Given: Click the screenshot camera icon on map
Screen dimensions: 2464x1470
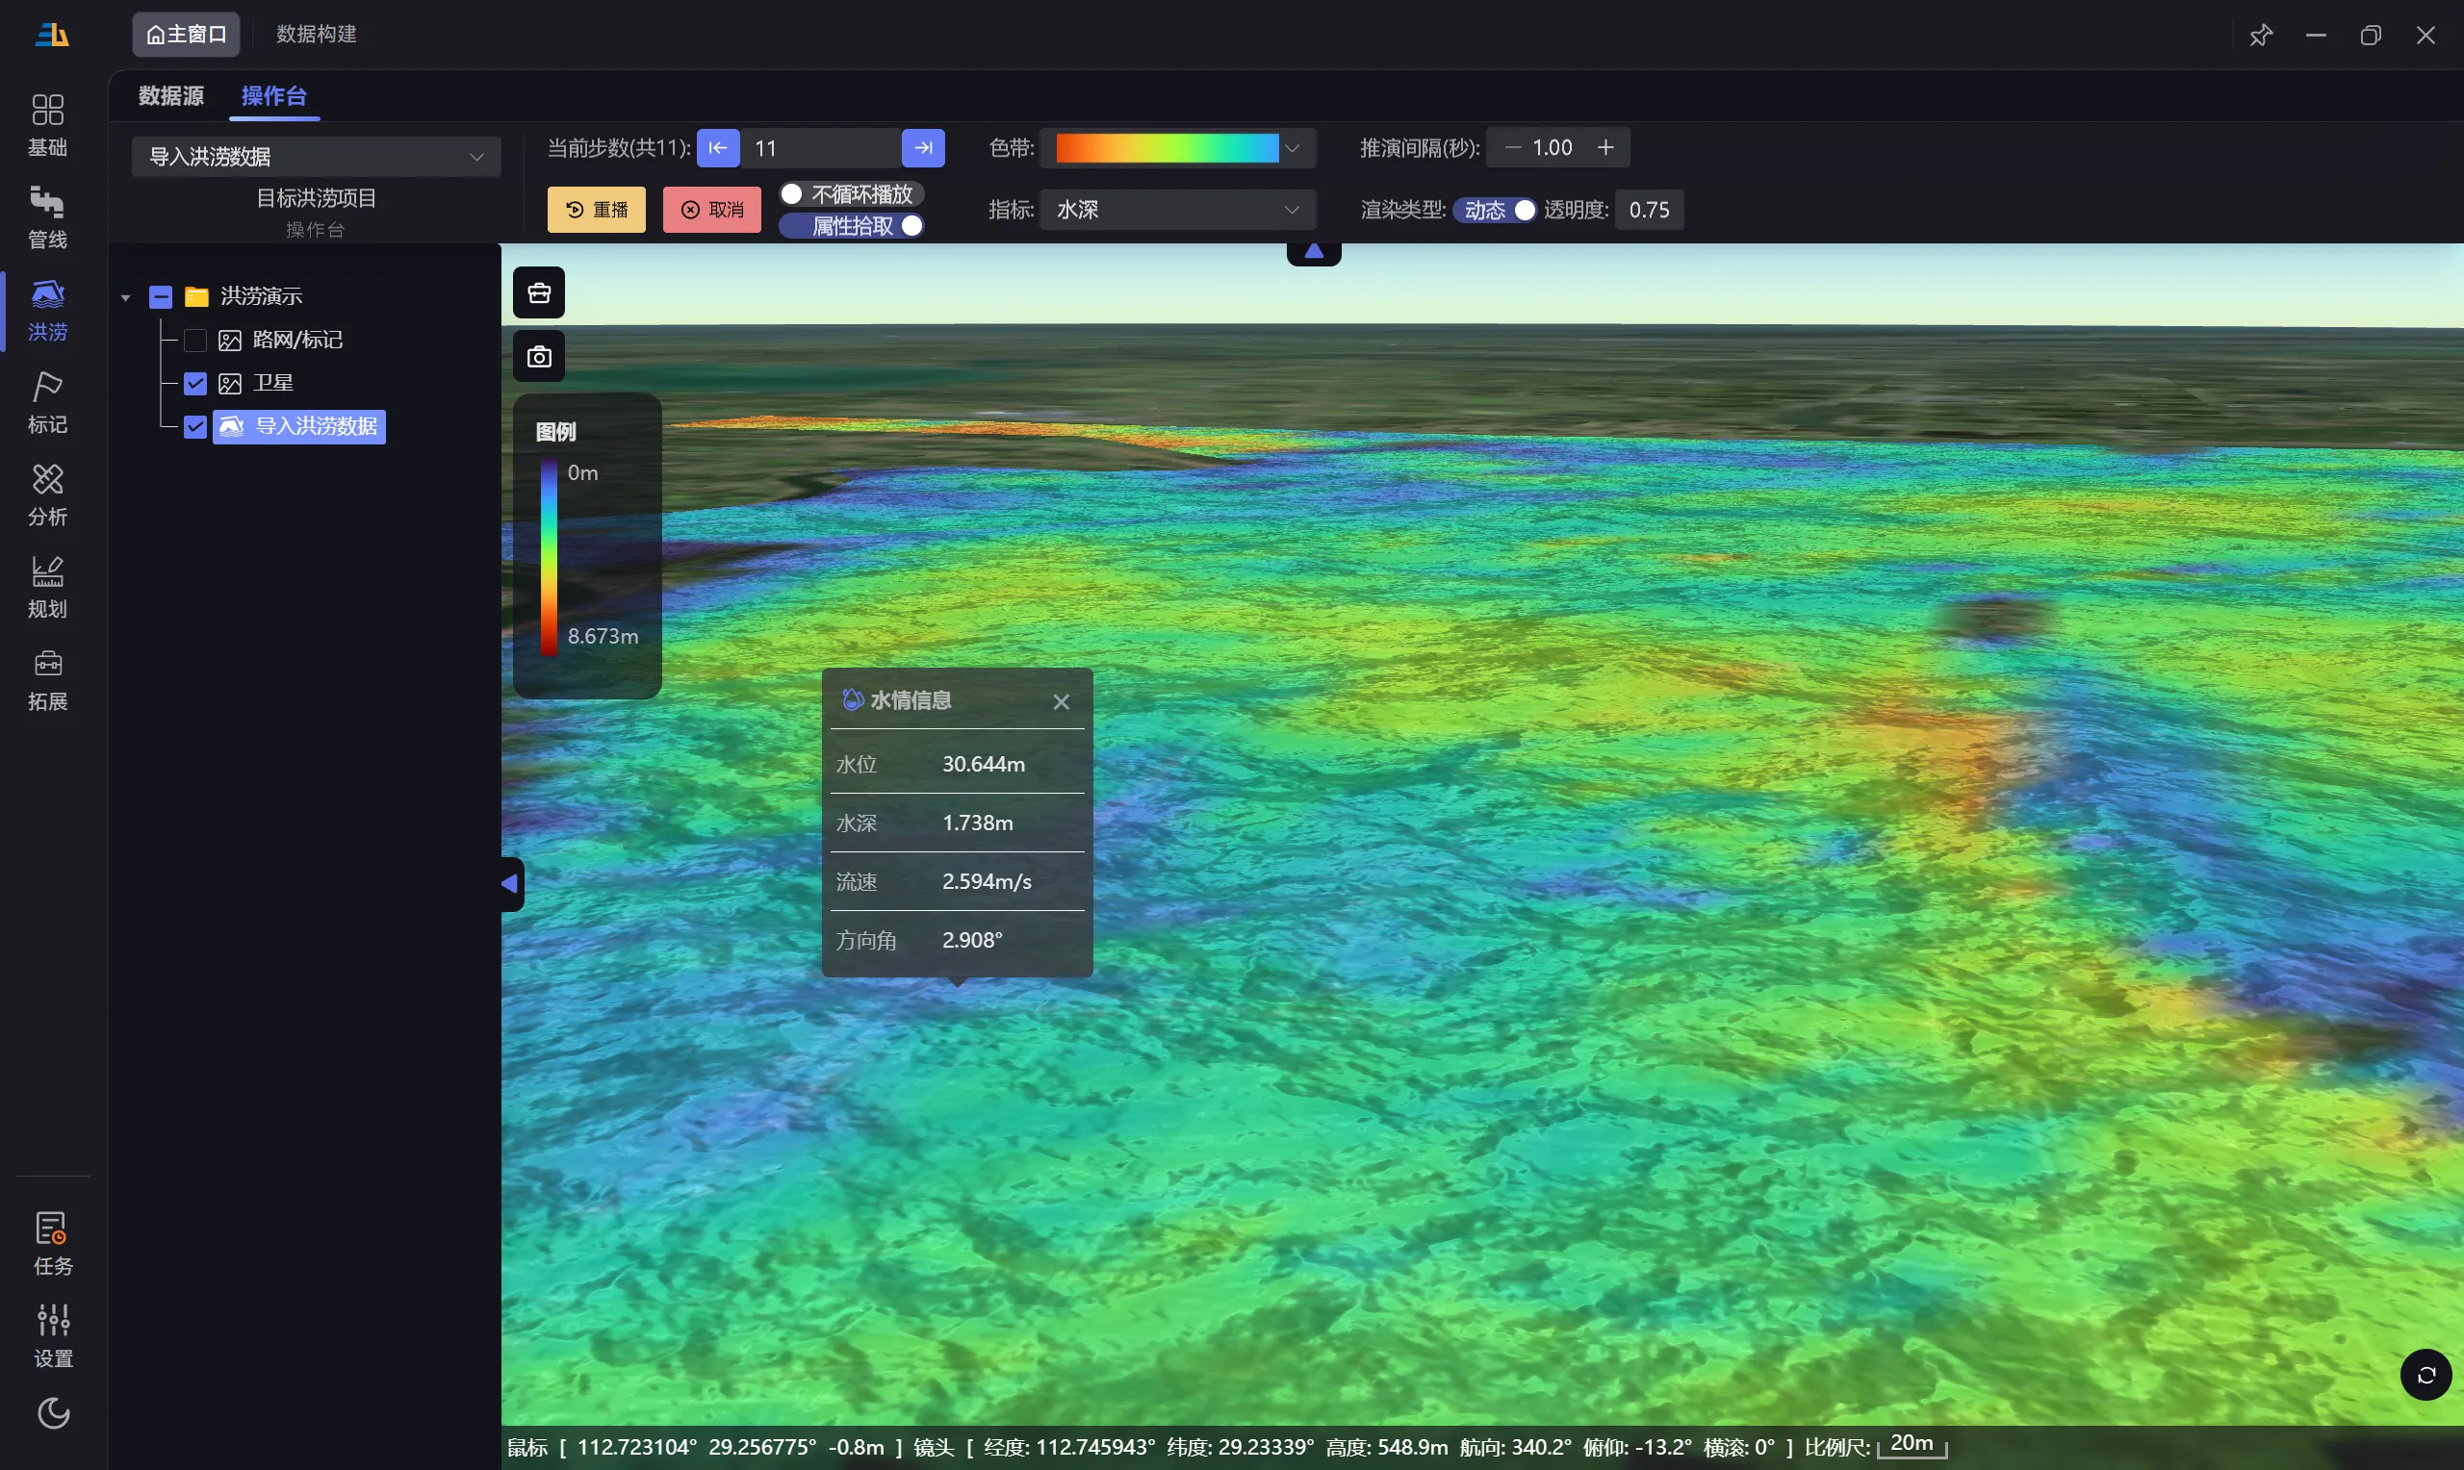Looking at the screenshot, I should point(539,357).
